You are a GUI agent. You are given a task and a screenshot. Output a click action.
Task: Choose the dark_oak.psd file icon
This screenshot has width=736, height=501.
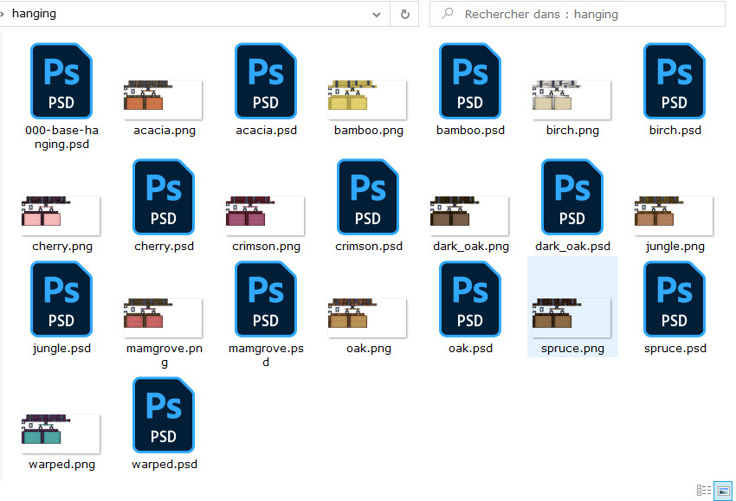pyautogui.click(x=572, y=197)
